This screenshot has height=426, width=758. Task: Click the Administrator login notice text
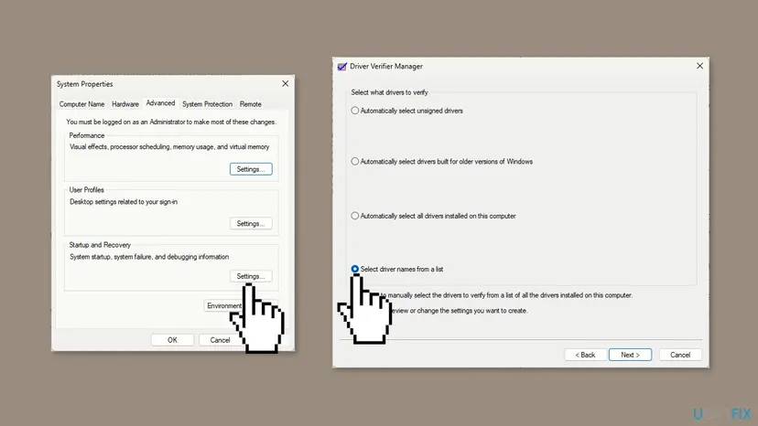pos(171,122)
